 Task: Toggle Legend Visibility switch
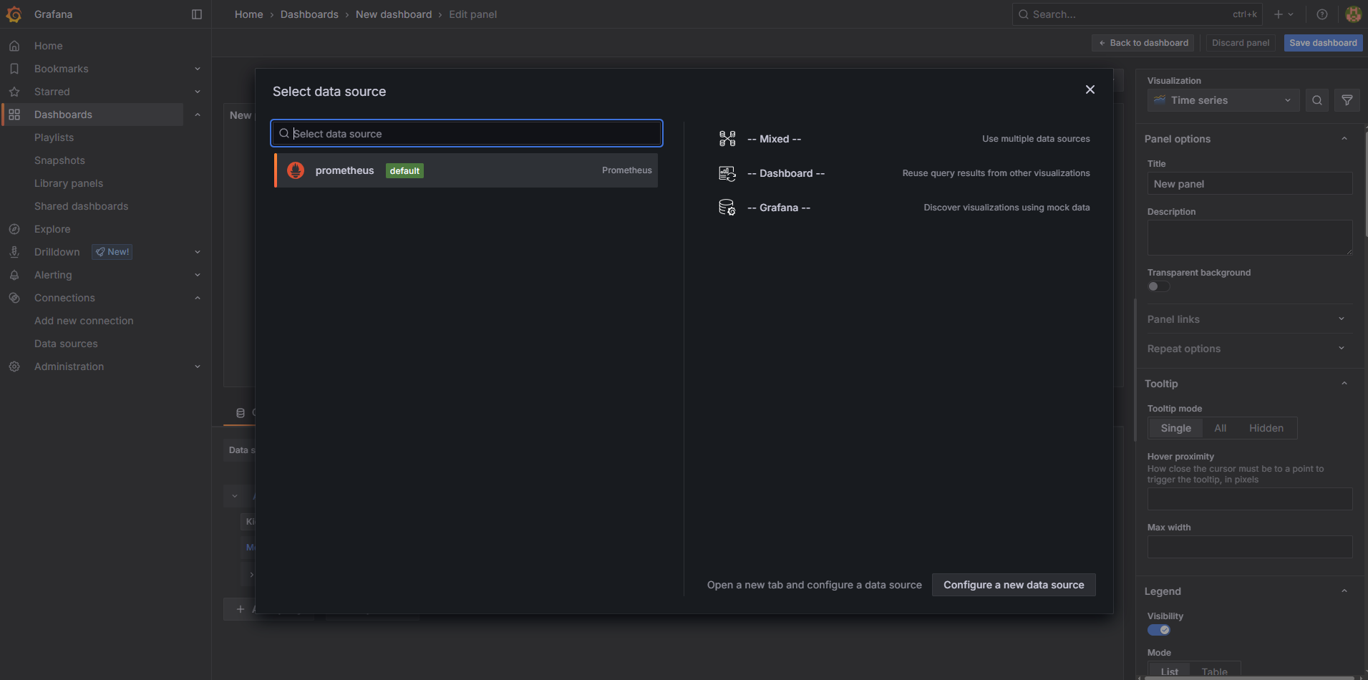pos(1158,630)
